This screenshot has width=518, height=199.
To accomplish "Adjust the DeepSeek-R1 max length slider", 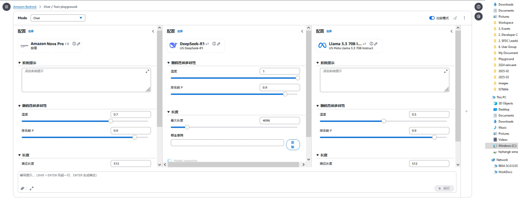I will [187, 127].
